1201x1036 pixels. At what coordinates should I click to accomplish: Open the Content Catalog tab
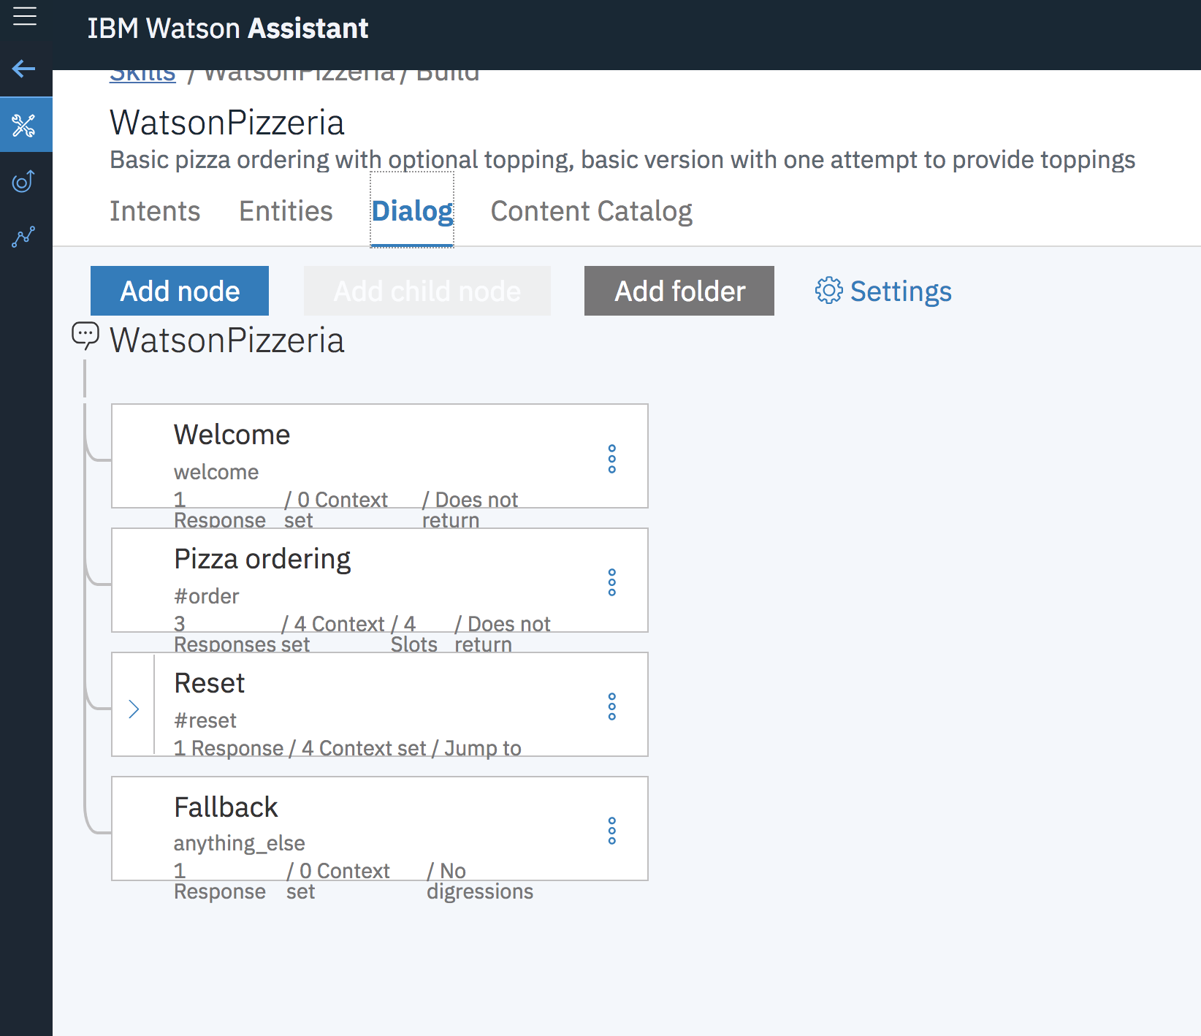[x=591, y=211]
